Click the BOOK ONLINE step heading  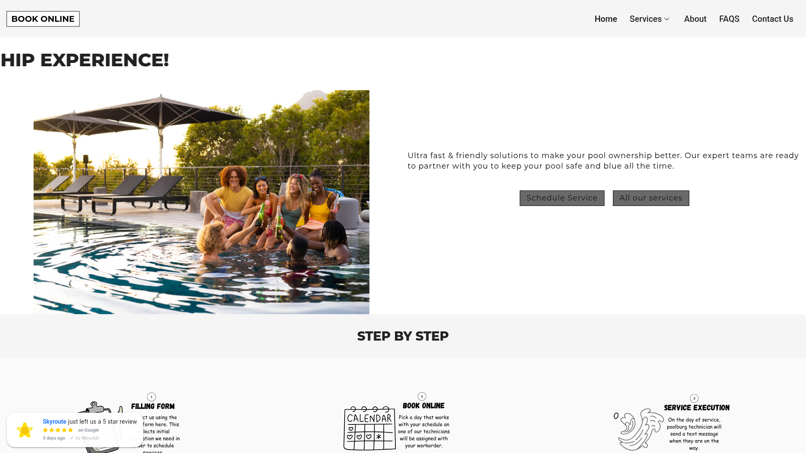(x=424, y=406)
